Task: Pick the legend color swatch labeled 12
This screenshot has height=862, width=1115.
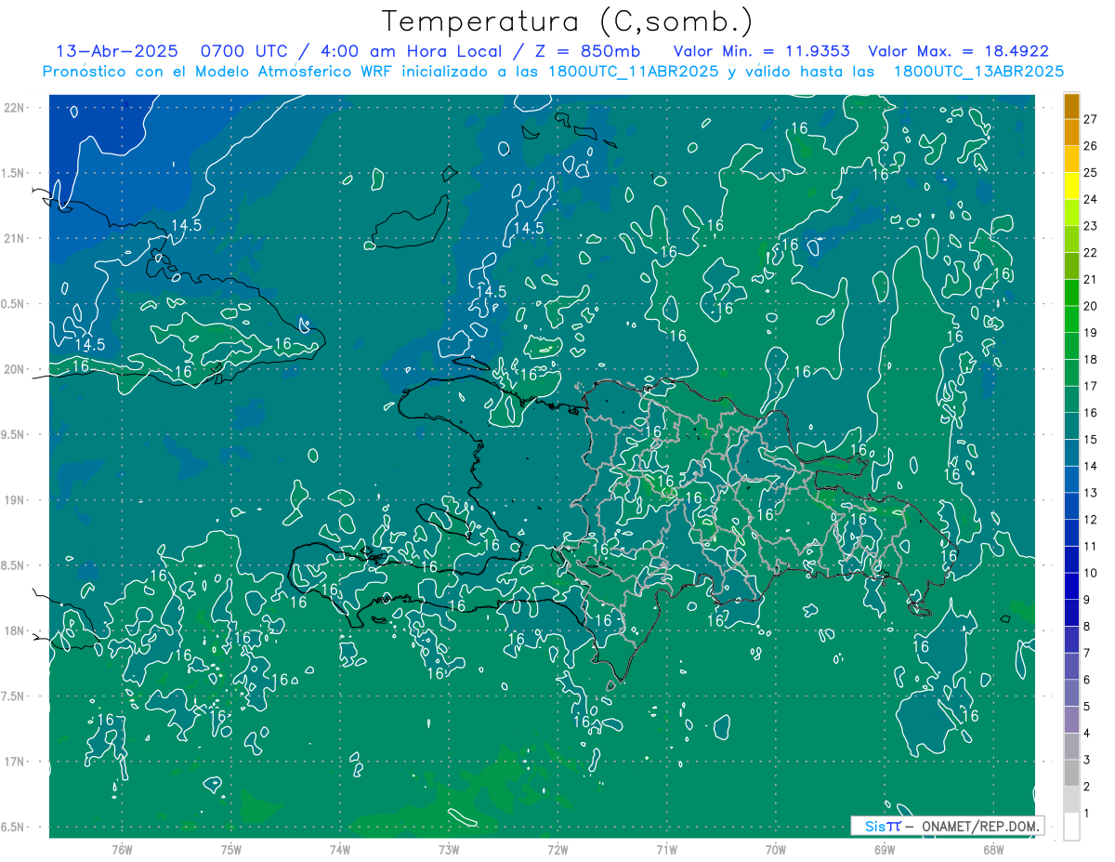Action: tap(1071, 507)
